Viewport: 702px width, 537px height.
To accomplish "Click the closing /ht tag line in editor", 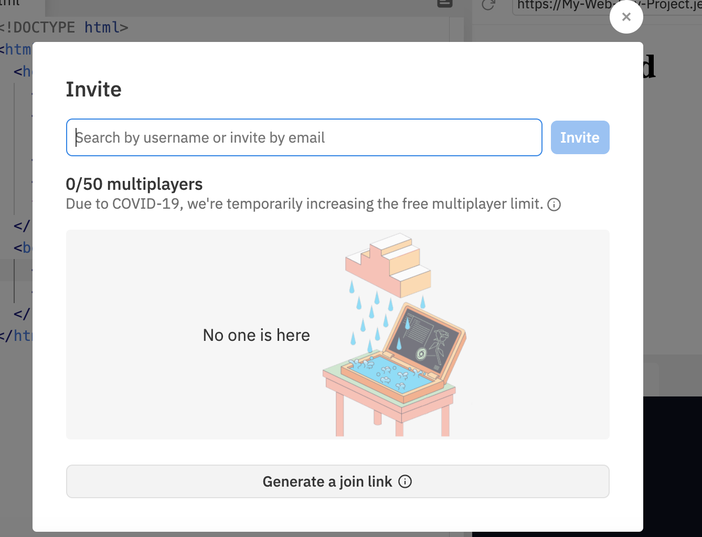I will (16, 336).
